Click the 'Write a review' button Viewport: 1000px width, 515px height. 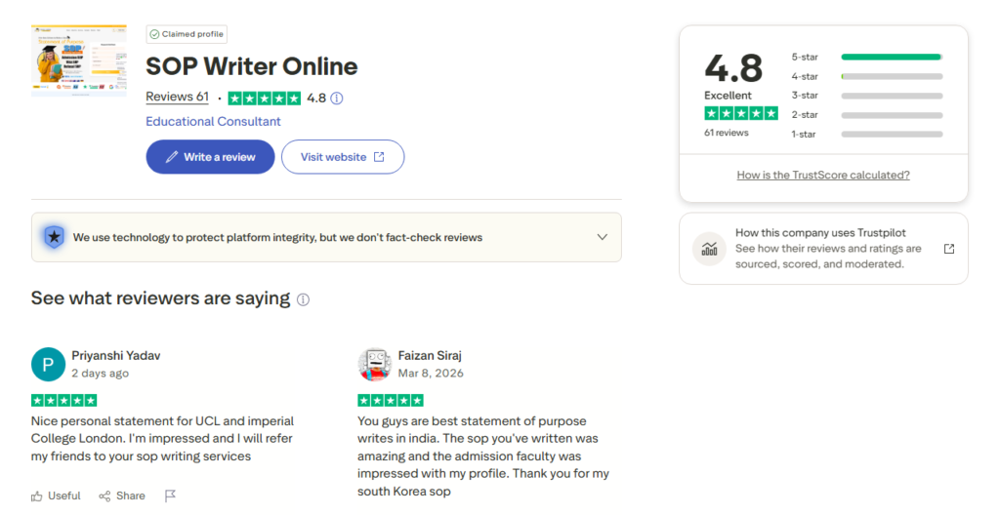(210, 157)
